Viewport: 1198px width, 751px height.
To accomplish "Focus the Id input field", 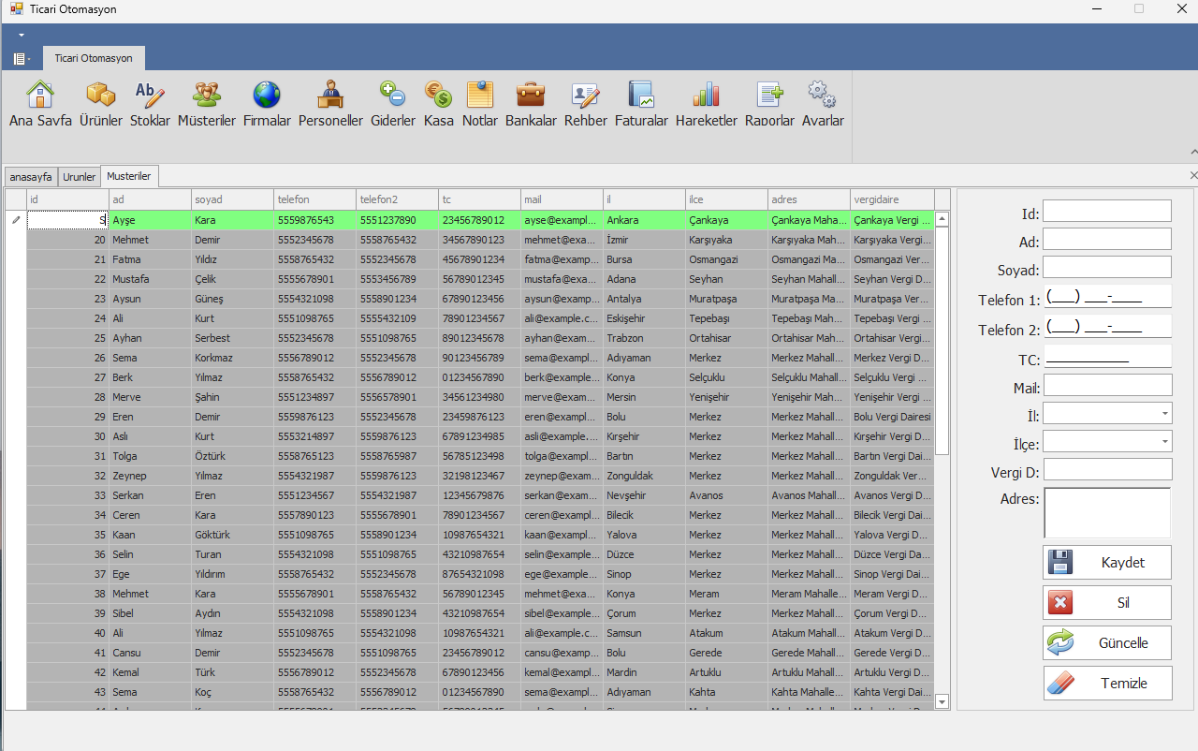I will (1107, 211).
